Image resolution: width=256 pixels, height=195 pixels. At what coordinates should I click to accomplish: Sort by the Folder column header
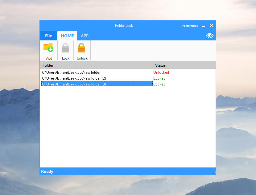point(96,65)
